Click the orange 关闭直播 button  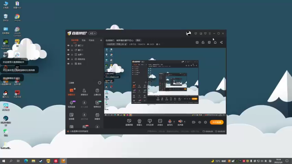(x=216, y=122)
